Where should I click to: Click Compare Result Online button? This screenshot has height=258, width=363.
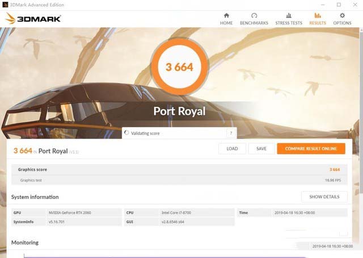click(311, 148)
